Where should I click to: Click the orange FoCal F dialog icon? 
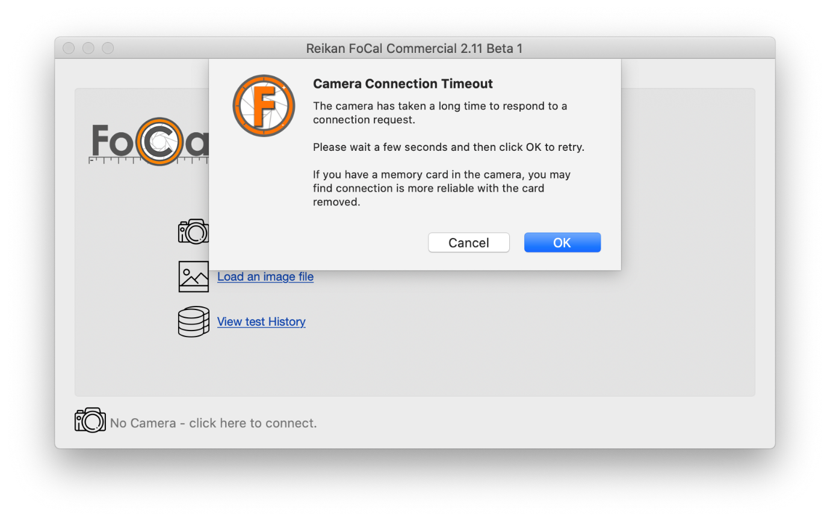[264, 106]
